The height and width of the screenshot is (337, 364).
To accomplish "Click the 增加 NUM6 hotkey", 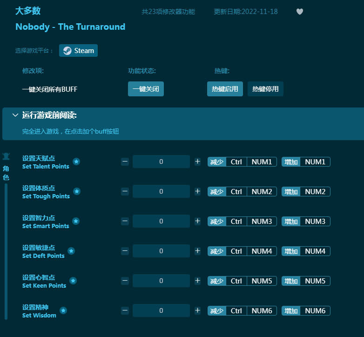I will pos(306,311).
